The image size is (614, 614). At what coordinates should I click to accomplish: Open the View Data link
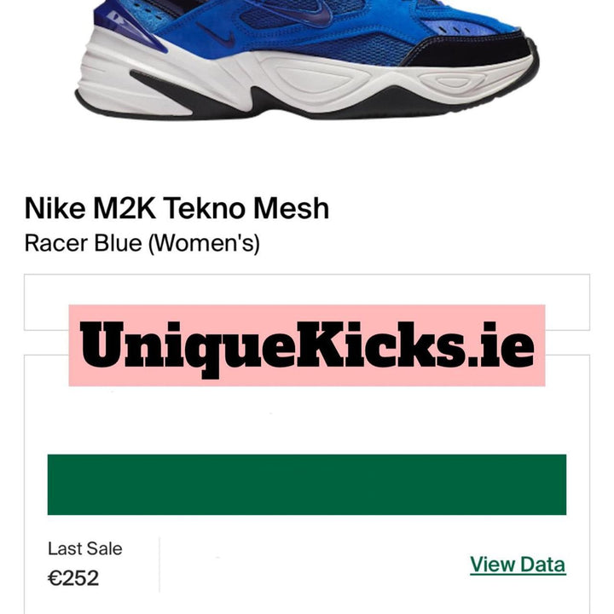[x=518, y=565]
